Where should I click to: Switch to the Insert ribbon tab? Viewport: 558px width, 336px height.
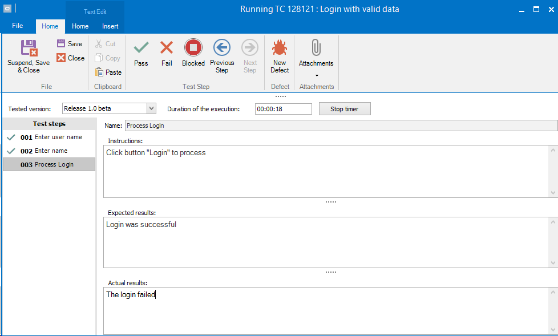(x=110, y=26)
